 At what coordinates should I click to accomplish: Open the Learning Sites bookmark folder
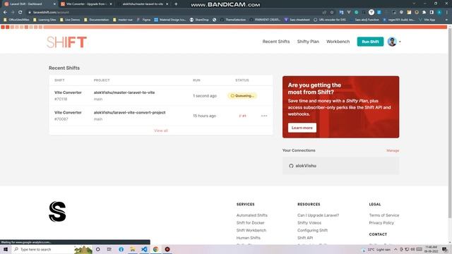[x=44, y=20]
